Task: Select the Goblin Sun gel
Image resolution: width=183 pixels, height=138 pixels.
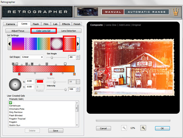Action: click(15, 125)
